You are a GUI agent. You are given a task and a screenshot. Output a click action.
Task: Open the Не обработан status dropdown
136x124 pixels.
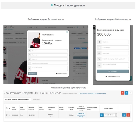110,115
